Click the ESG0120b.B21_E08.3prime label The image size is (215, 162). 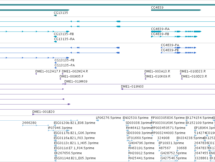[75, 123]
